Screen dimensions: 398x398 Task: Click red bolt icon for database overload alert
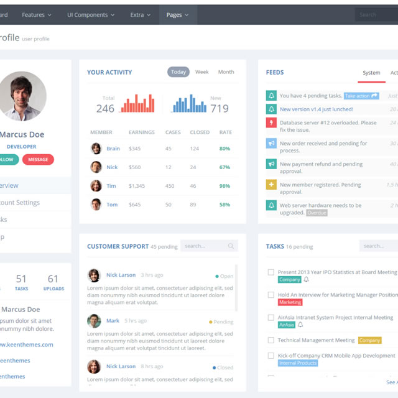point(271,123)
